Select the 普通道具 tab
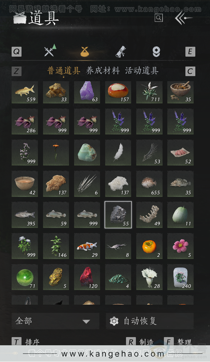210x362 pixels. [64, 71]
